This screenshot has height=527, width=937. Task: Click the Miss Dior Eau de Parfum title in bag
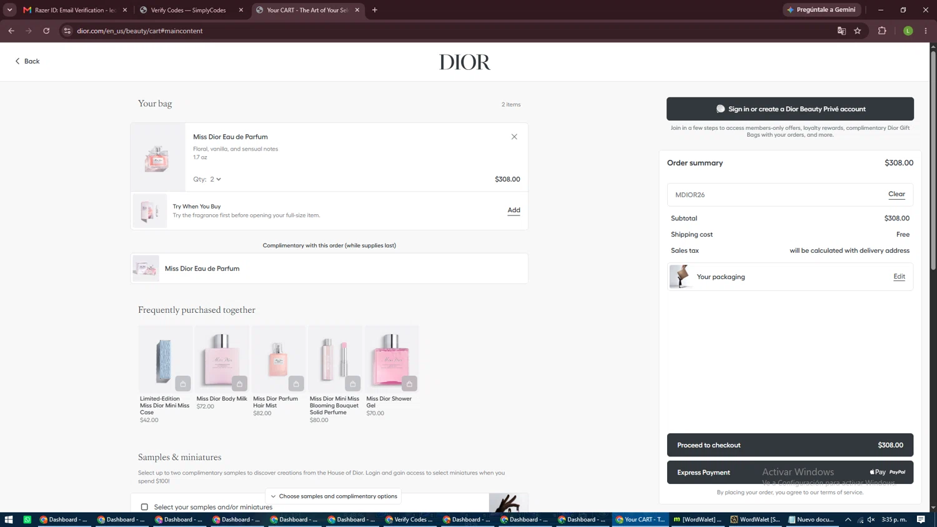231,137
